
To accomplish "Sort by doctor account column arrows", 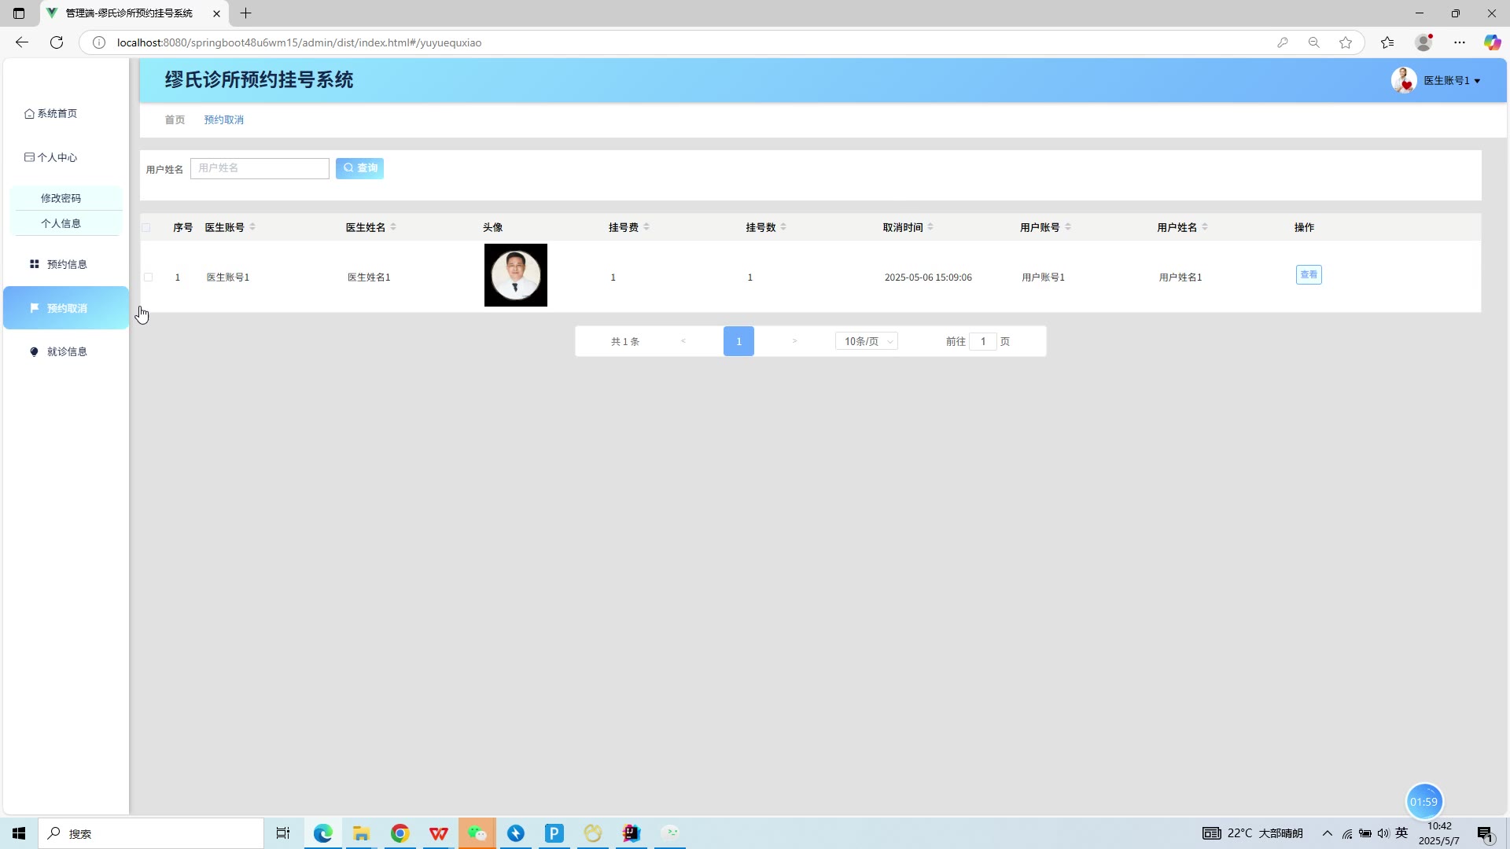I will click(252, 227).
